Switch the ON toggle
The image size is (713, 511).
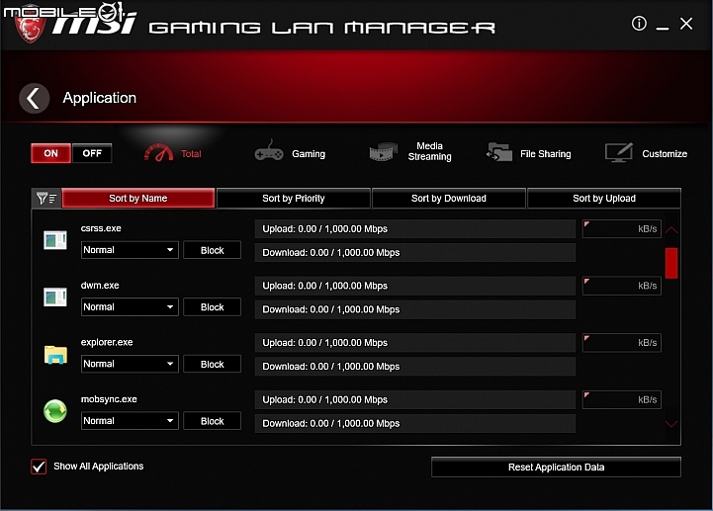click(x=51, y=153)
